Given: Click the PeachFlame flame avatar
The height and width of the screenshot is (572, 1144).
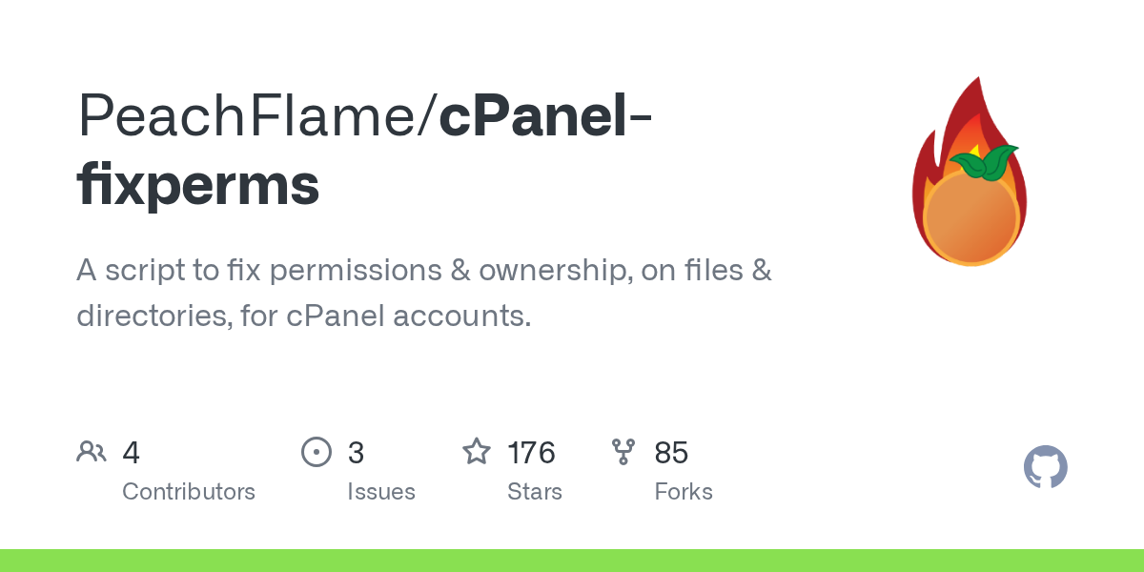Looking at the screenshot, I should (970, 172).
